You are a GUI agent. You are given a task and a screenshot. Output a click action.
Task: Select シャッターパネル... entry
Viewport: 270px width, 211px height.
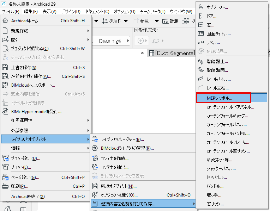(x=232, y=169)
